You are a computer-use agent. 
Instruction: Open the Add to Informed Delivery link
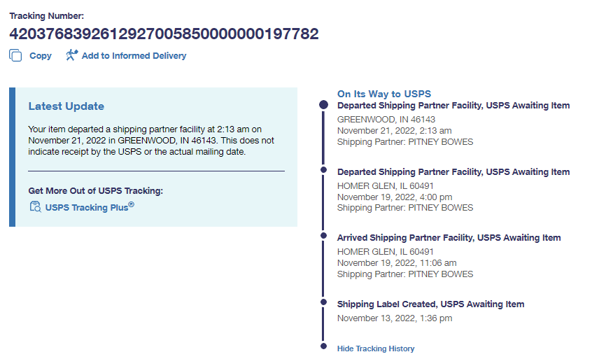coord(134,56)
